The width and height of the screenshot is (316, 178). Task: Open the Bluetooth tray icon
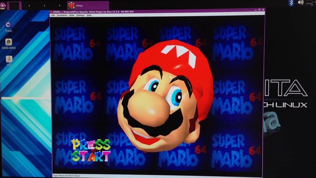[291, 3]
